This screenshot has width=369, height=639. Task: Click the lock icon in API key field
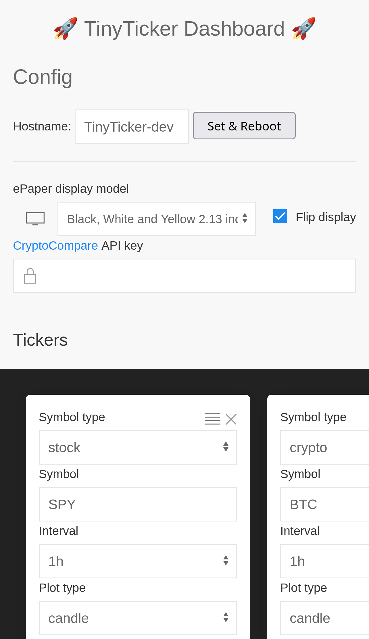click(30, 276)
